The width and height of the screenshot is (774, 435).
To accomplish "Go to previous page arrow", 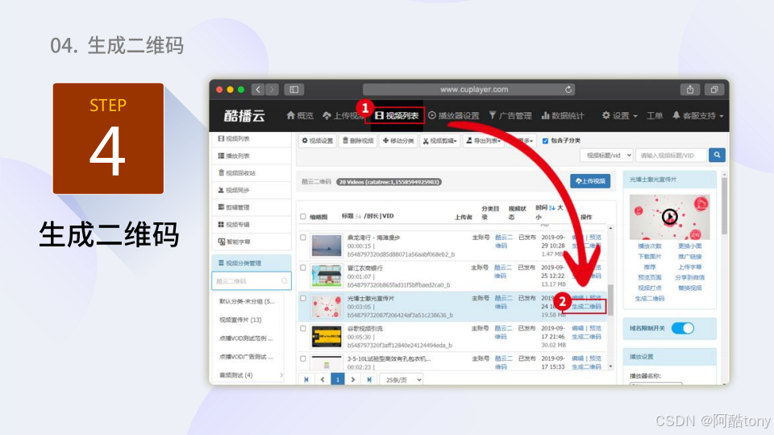I will tap(322, 379).
